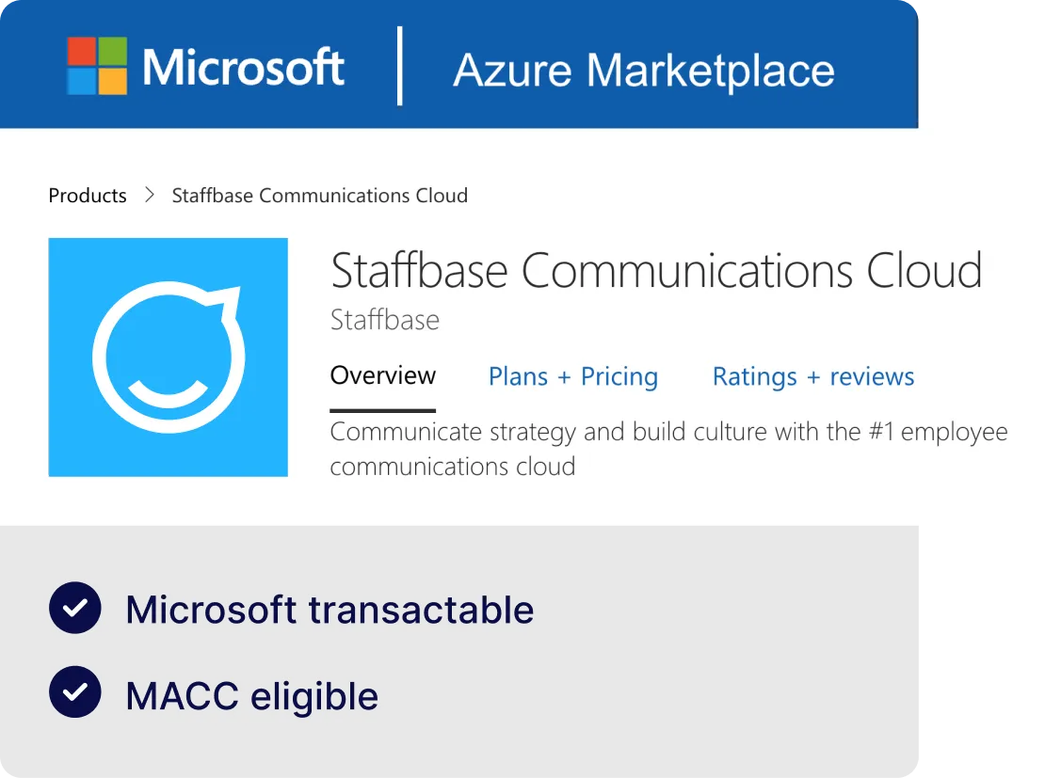Open the Ratings + reviews tab
Image resolution: width=1045 pixels, height=778 pixels.
[812, 376]
